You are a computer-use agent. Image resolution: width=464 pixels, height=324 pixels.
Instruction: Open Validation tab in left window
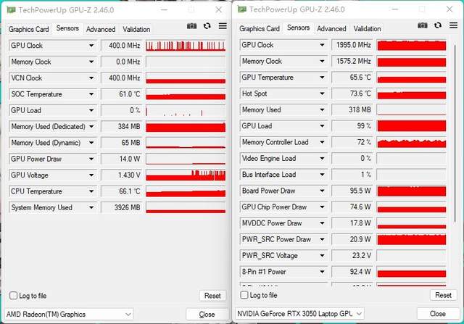(x=136, y=29)
